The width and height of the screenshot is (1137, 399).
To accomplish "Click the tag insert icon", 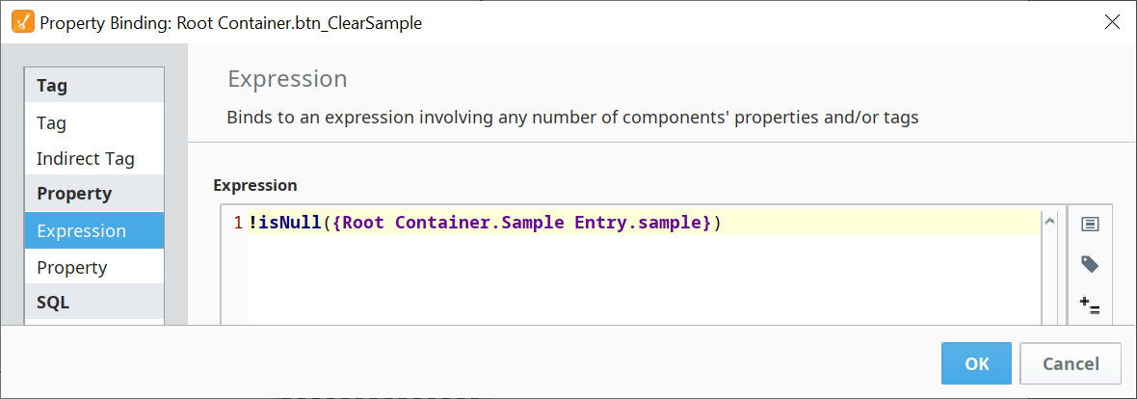I will [x=1090, y=264].
